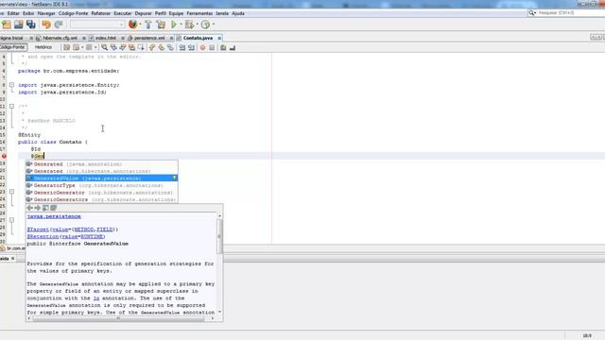This screenshot has height=340, width=605.
Task: Switch editor to Histórico view
Action: tap(43, 47)
